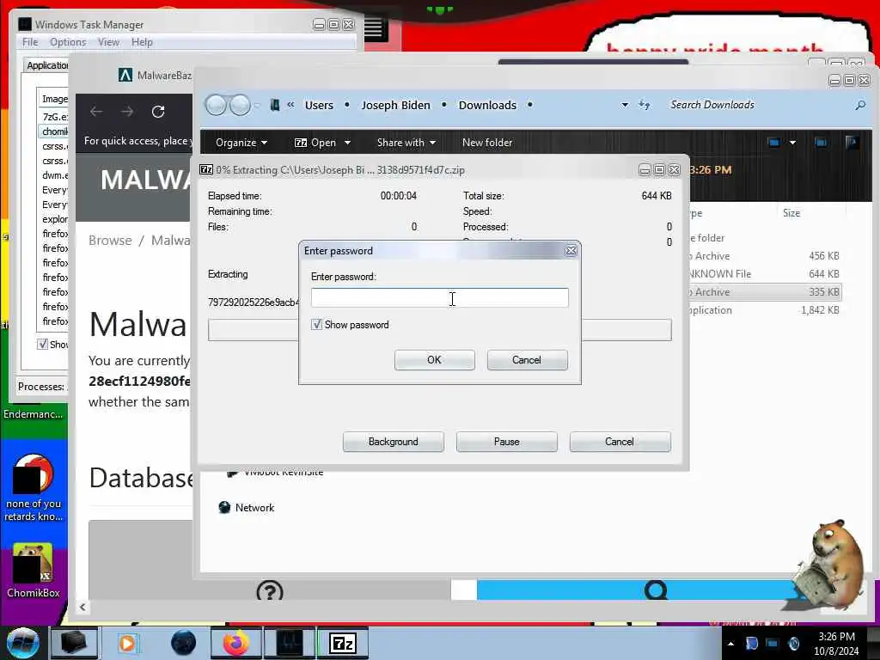Click the Explorer forward navigation button
The image size is (880, 660).
[241, 105]
